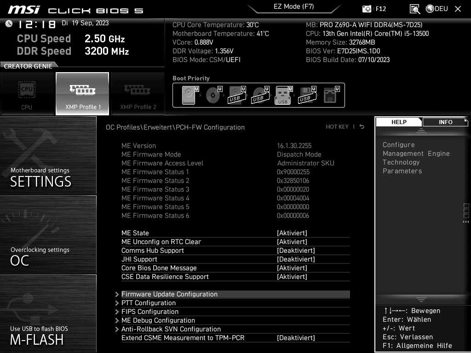Click the BIOS Ver E7D25IMS.1D0 text
The width and height of the screenshot is (471, 353).
point(343,51)
